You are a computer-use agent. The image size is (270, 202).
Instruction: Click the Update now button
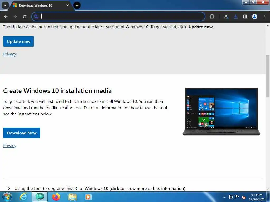coord(18,41)
